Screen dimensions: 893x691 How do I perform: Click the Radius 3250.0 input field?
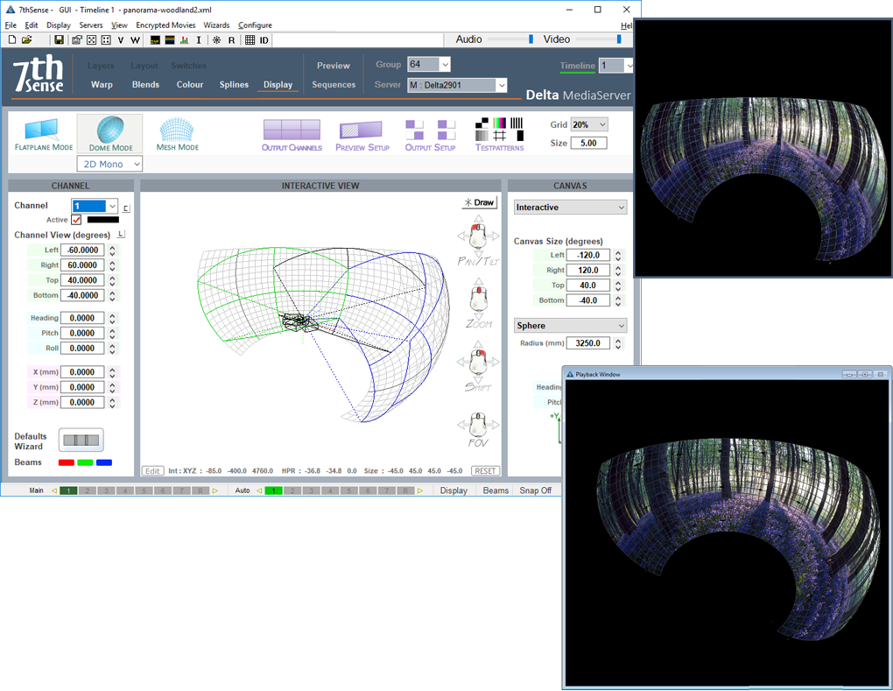click(587, 343)
